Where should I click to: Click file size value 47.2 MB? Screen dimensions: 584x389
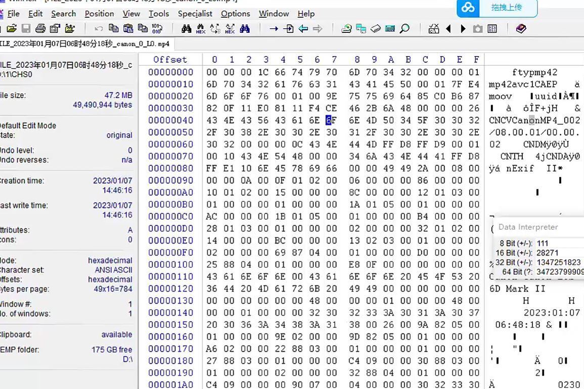click(118, 95)
